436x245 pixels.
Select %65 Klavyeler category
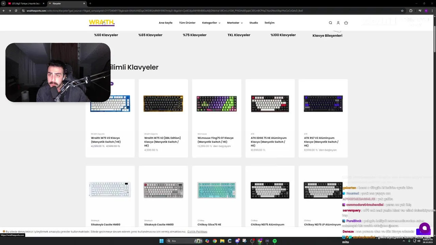(150, 35)
